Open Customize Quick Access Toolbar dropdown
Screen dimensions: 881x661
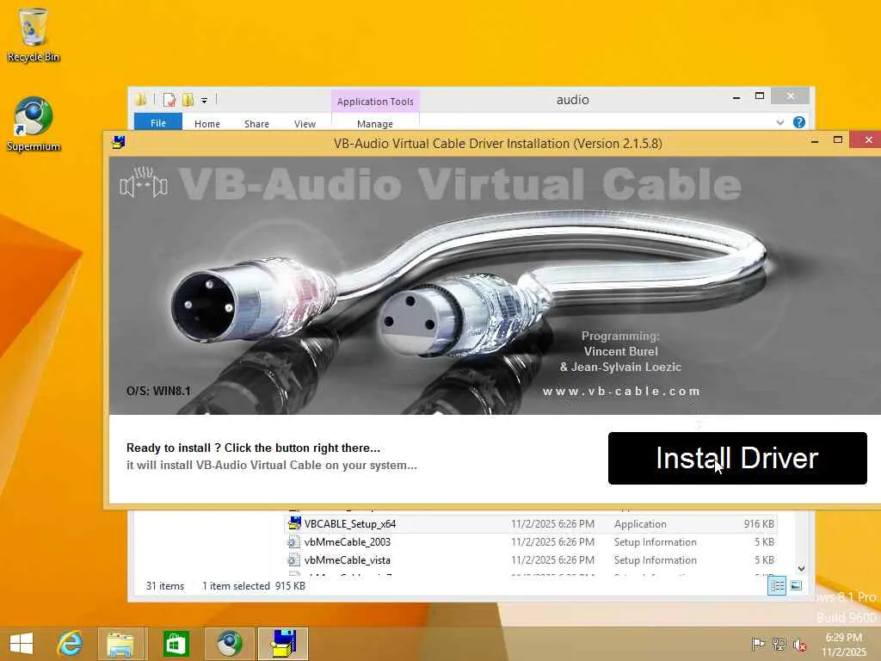[x=205, y=101]
